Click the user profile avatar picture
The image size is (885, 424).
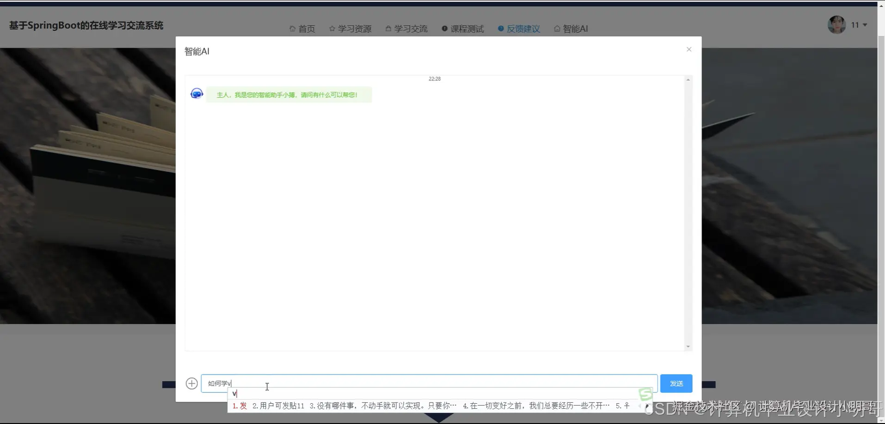click(x=836, y=24)
